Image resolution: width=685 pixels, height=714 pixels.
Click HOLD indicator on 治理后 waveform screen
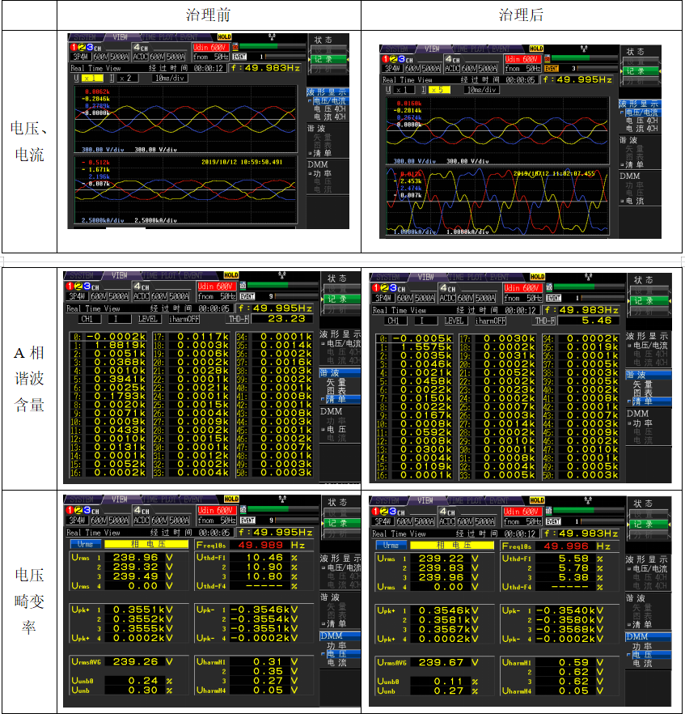[x=536, y=49]
